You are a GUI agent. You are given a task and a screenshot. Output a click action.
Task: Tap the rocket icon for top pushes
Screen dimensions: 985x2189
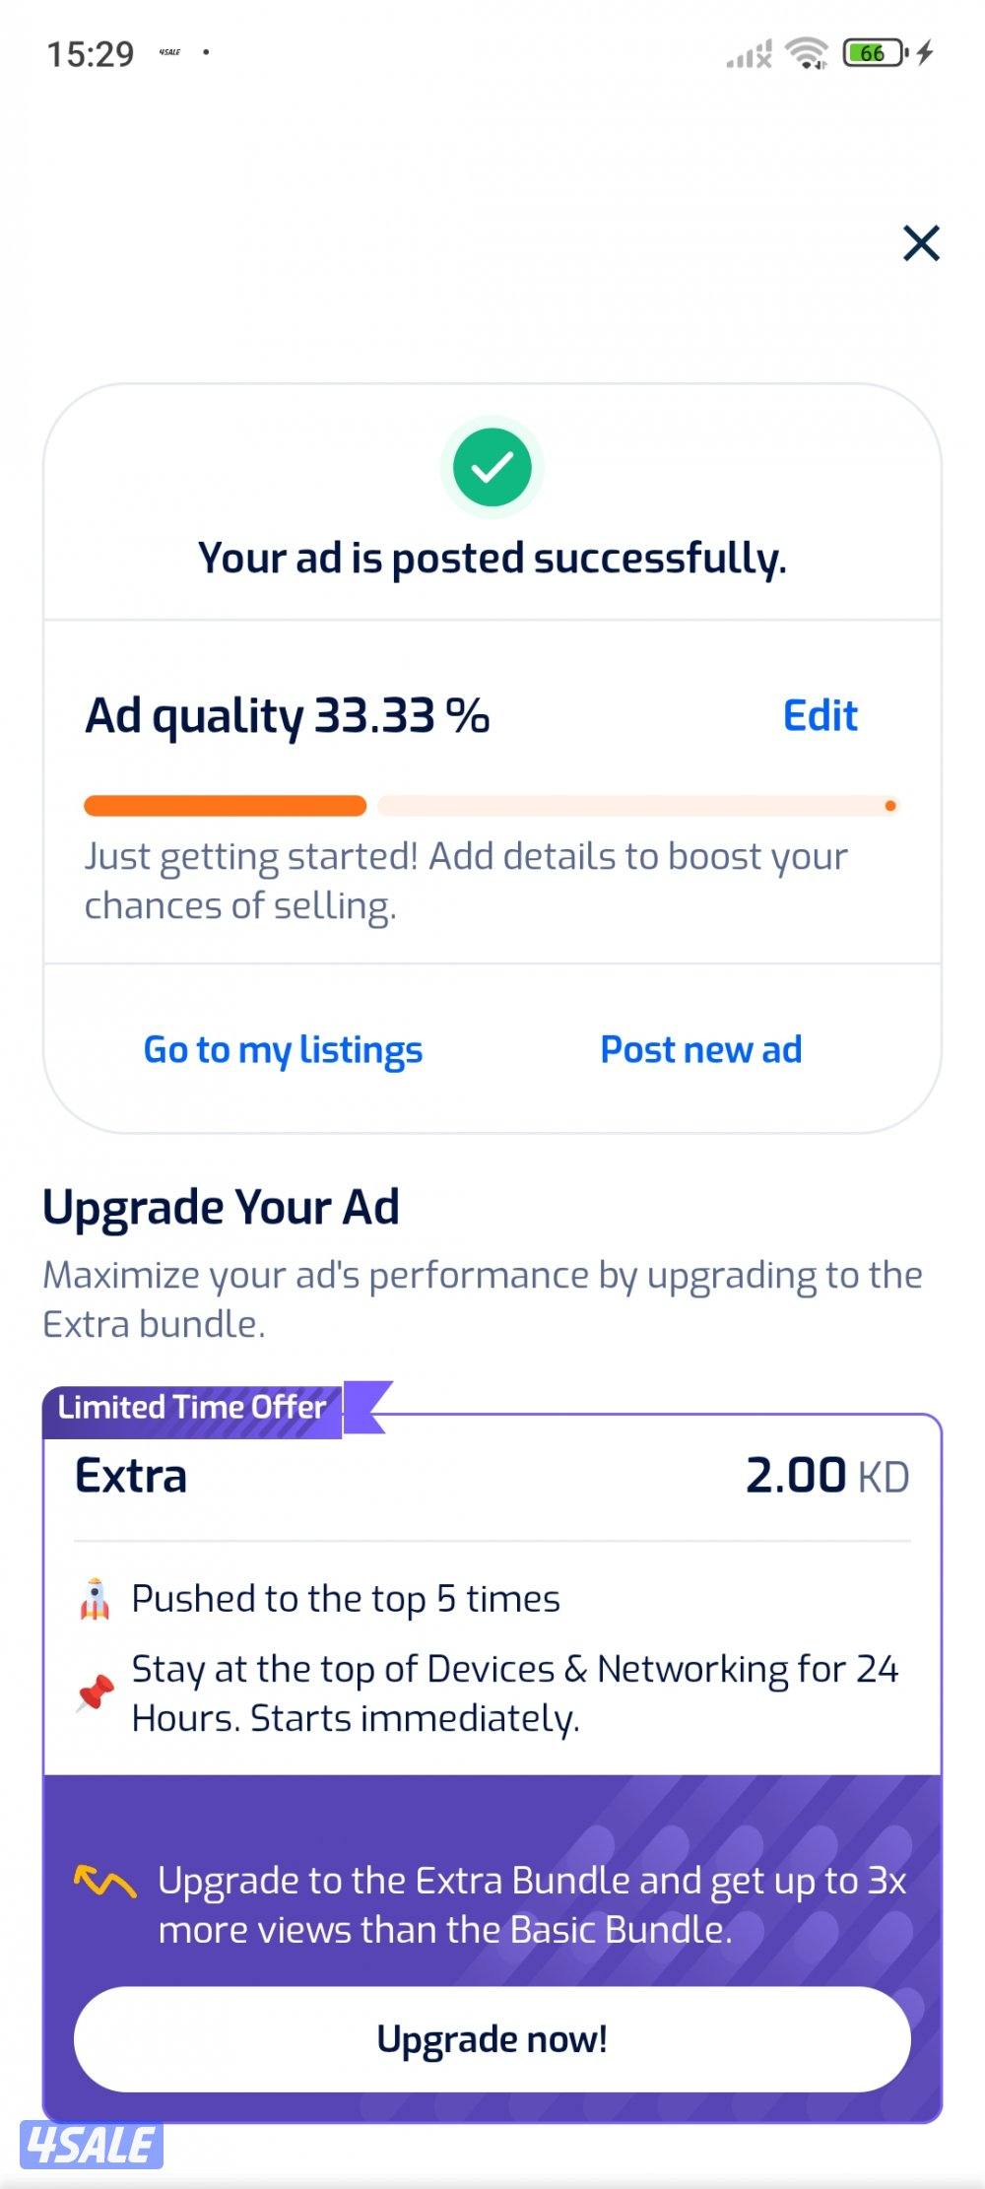coord(95,1599)
